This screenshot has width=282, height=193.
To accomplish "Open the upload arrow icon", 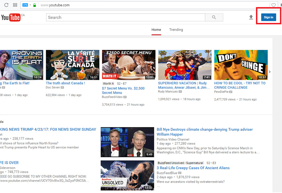I will click(251, 17).
